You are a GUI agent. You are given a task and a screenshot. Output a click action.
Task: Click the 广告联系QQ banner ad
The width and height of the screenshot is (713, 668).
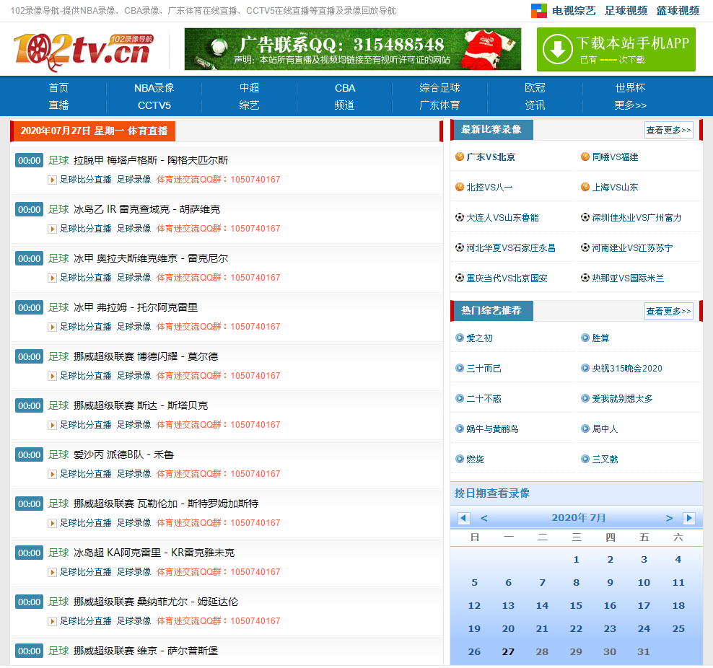pos(352,49)
